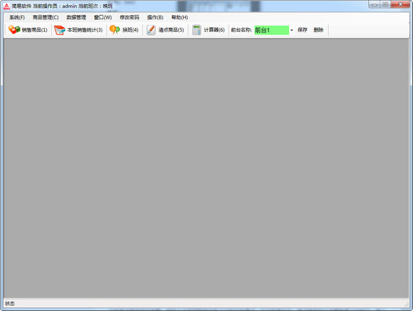Screen dimensions: 413x311
Task: Click the app logo in title bar
Action: click(x=6, y=5)
